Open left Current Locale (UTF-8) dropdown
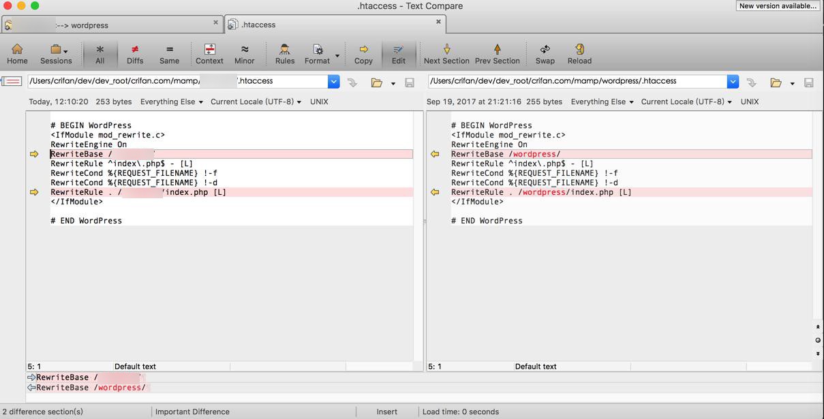Viewport: 824px width, 419px height. [256, 102]
